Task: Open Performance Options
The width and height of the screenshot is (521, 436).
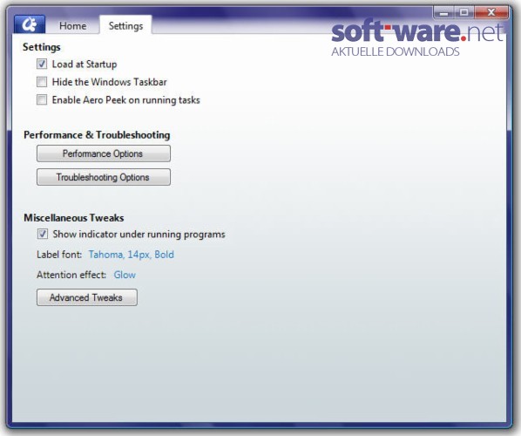Action: (x=104, y=153)
